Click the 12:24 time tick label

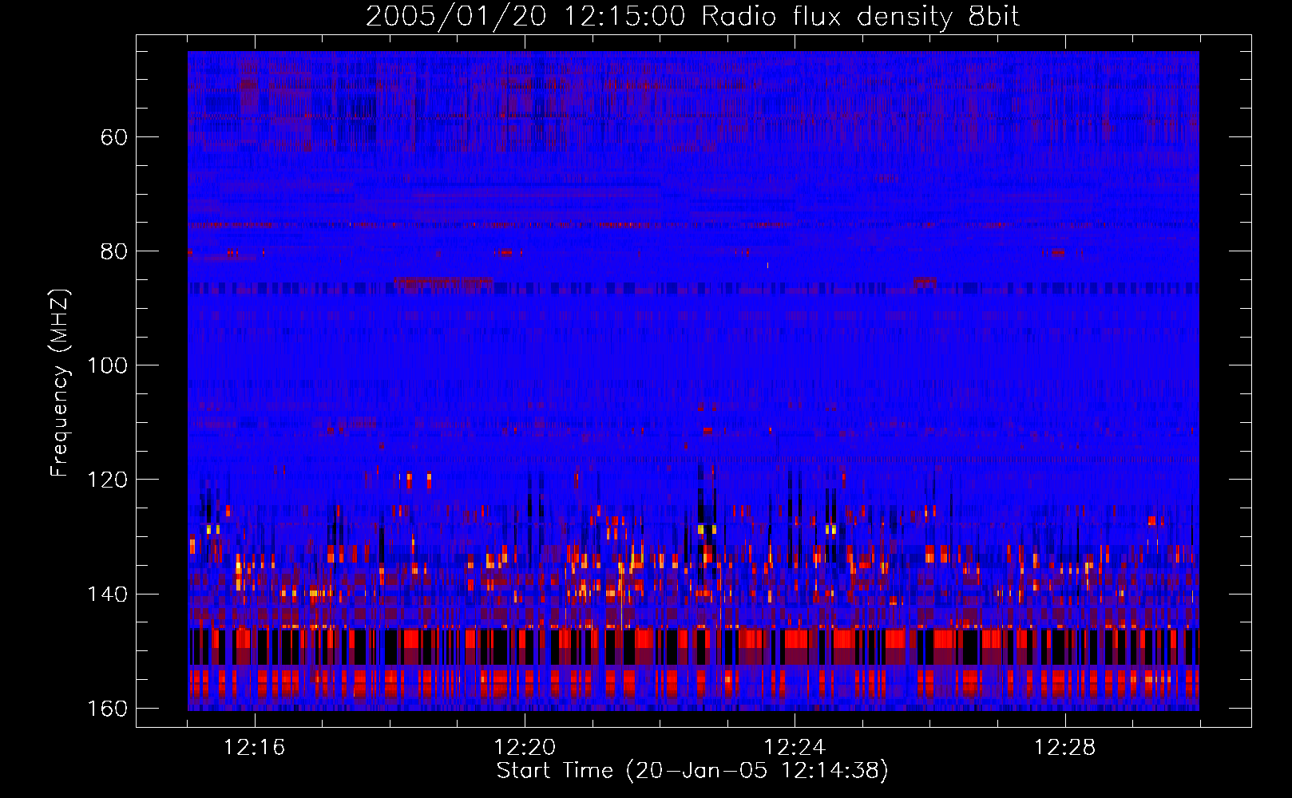click(x=795, y=748)
